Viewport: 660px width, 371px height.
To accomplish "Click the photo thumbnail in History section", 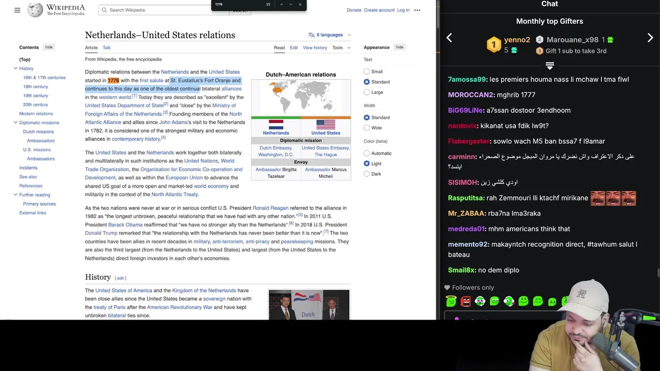I will click(x=309, y=305).
